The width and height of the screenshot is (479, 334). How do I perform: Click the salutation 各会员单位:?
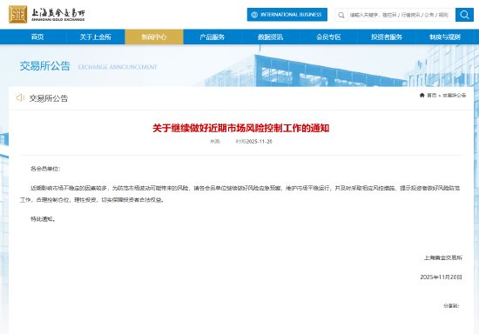[x=45, y=169]
